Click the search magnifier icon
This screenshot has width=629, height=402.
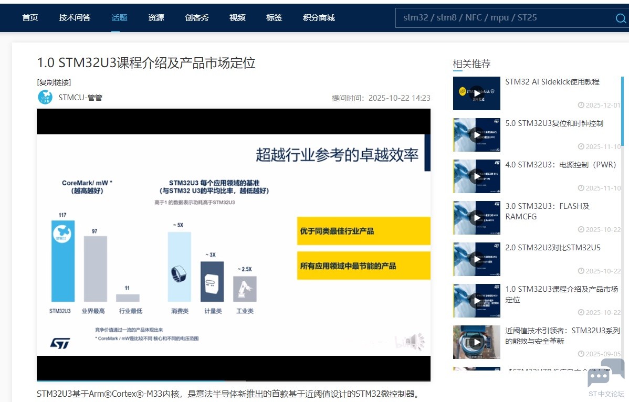pos(621,18)
